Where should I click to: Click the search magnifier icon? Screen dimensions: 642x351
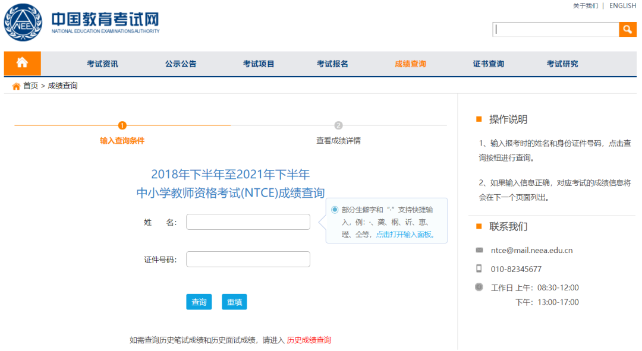tap(628, 29)
